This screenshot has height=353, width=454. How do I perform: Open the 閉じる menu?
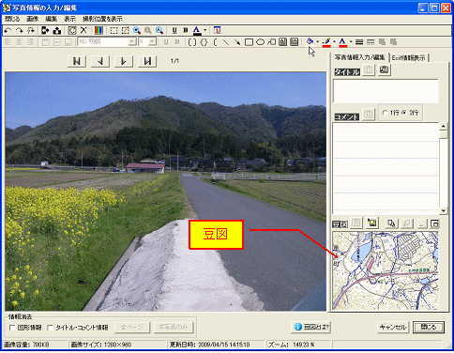[x=13, y=19]
